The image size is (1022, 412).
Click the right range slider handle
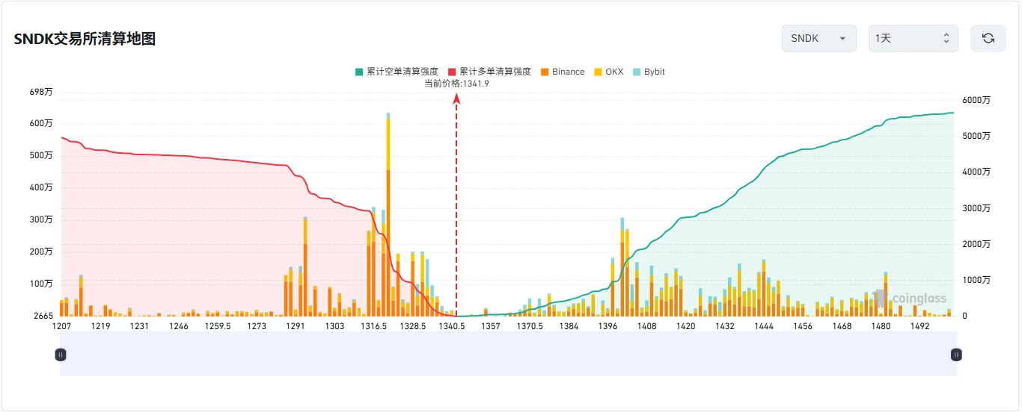point(956,355)
